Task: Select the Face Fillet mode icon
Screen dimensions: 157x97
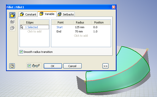Action: click(12, 22)
